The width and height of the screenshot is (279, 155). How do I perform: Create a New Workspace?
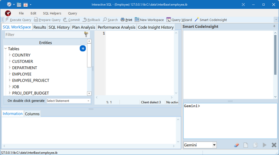point(149,20)
